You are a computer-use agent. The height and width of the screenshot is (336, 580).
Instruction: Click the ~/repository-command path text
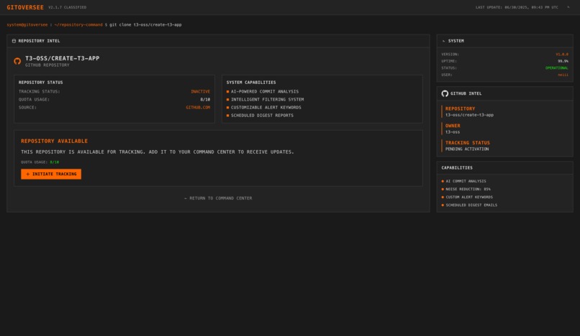pyautogui.click(x=78, y=24)
